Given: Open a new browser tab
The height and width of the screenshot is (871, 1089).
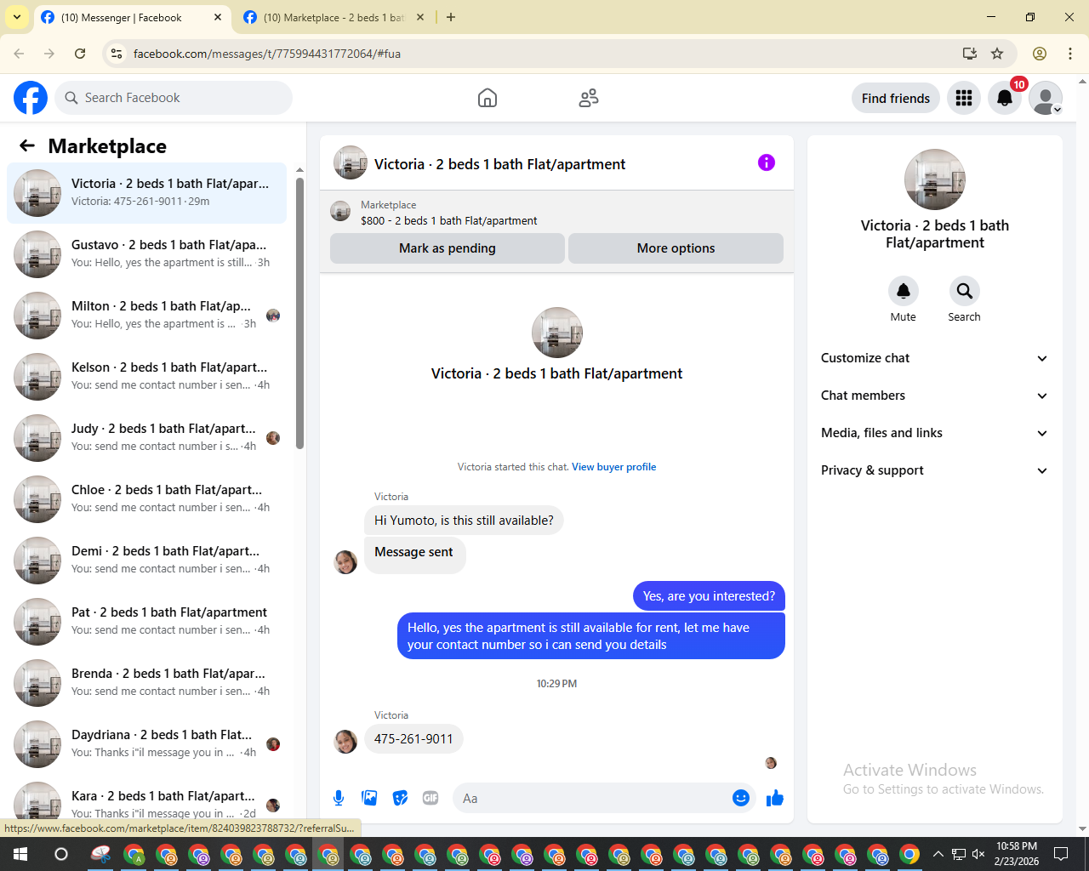Looking at the screenshot, I should pos(451,17).
